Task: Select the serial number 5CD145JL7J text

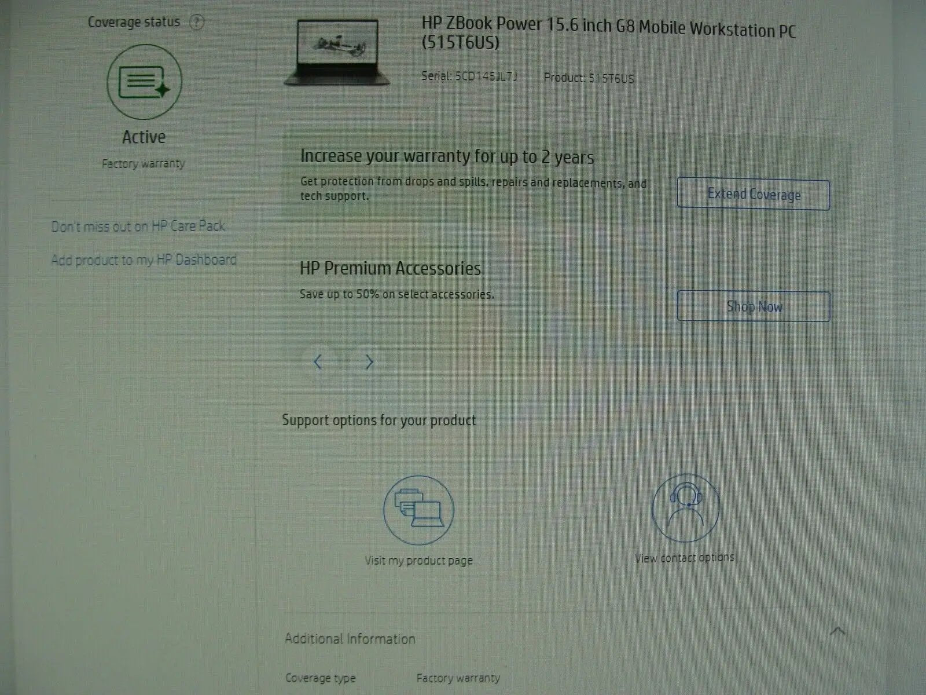Action: point(486,76)
